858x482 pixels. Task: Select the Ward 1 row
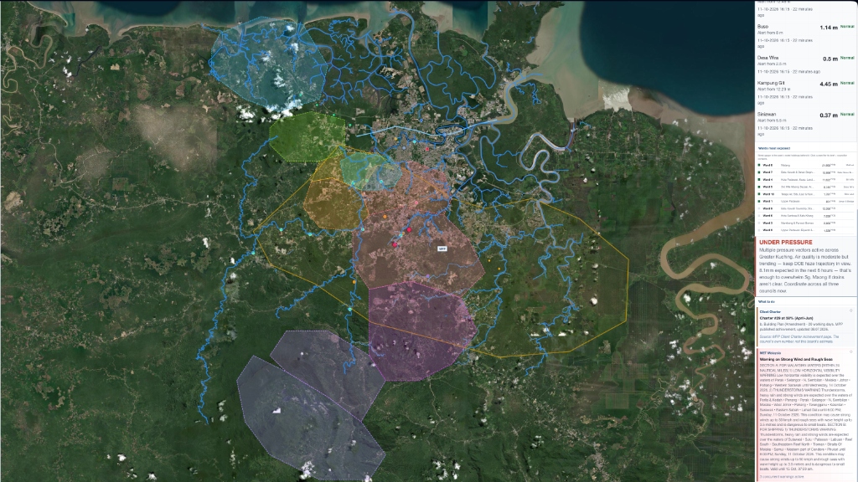tap(806, 201)
